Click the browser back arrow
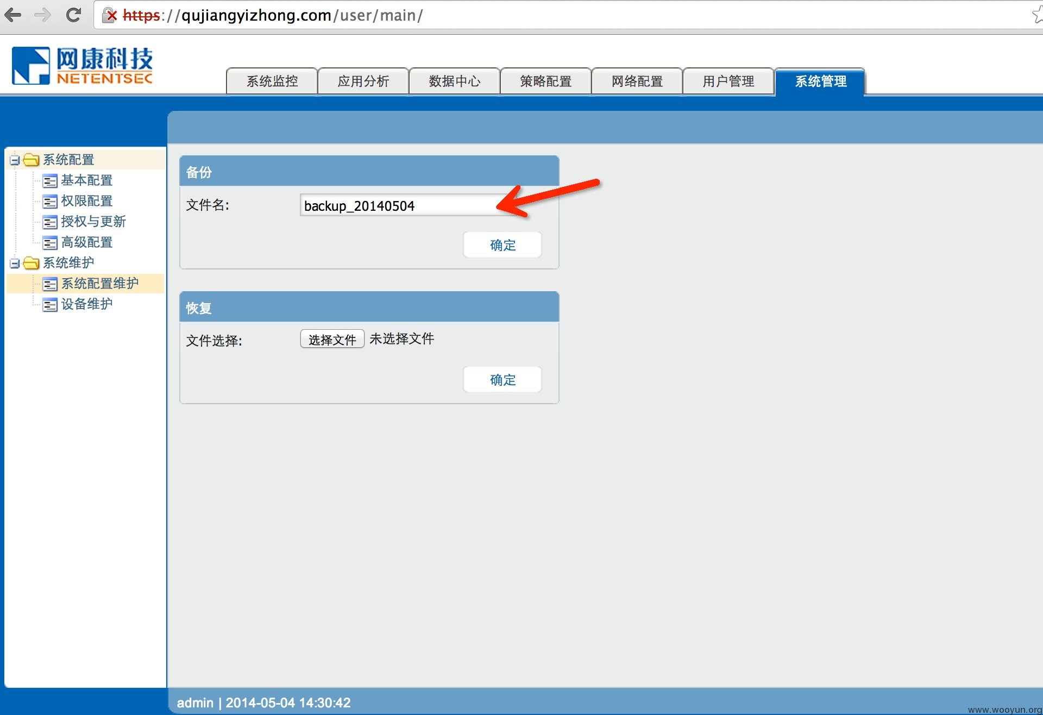 pyautogui.click(x=13, y=15)
